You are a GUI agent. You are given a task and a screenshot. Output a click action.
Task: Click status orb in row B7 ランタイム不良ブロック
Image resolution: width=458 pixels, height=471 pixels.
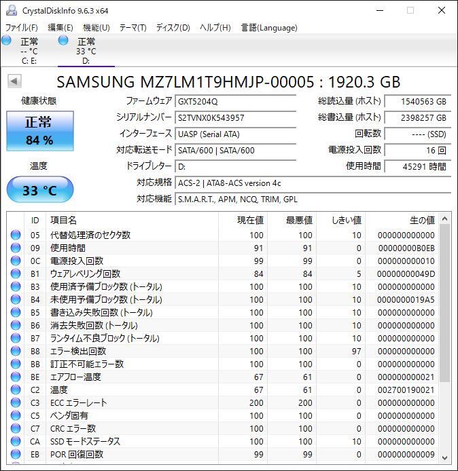16,338
